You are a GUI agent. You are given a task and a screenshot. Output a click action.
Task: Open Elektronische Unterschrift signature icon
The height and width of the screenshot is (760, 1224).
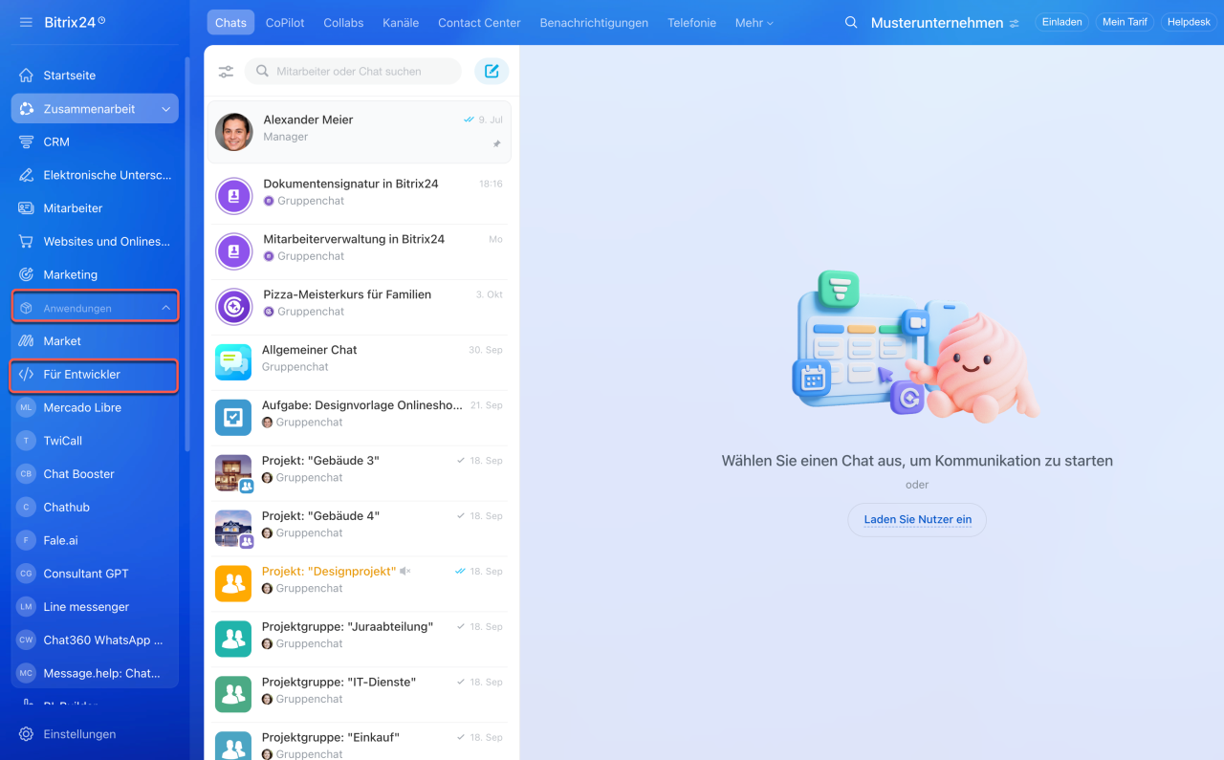[x=26, y=175]
